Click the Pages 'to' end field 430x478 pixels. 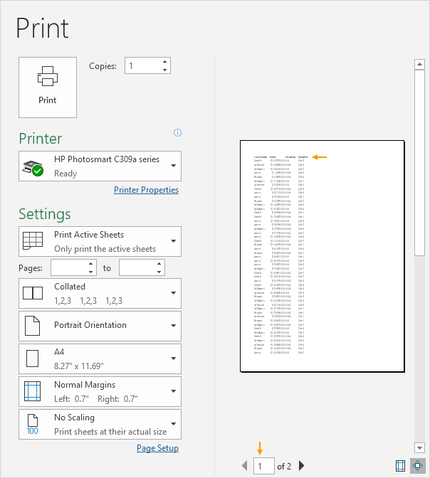coord(138,268)
